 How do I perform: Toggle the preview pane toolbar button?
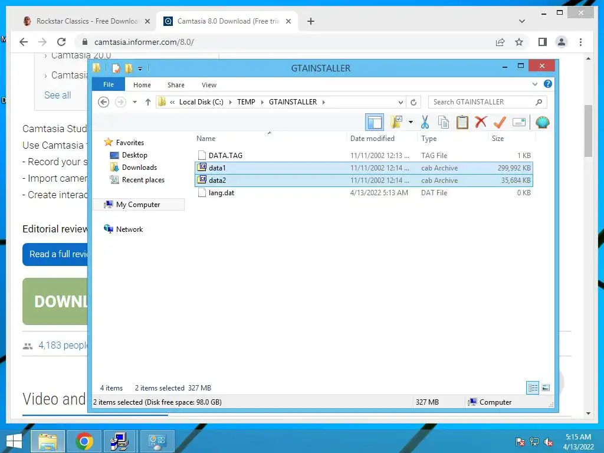pos(374,123)
